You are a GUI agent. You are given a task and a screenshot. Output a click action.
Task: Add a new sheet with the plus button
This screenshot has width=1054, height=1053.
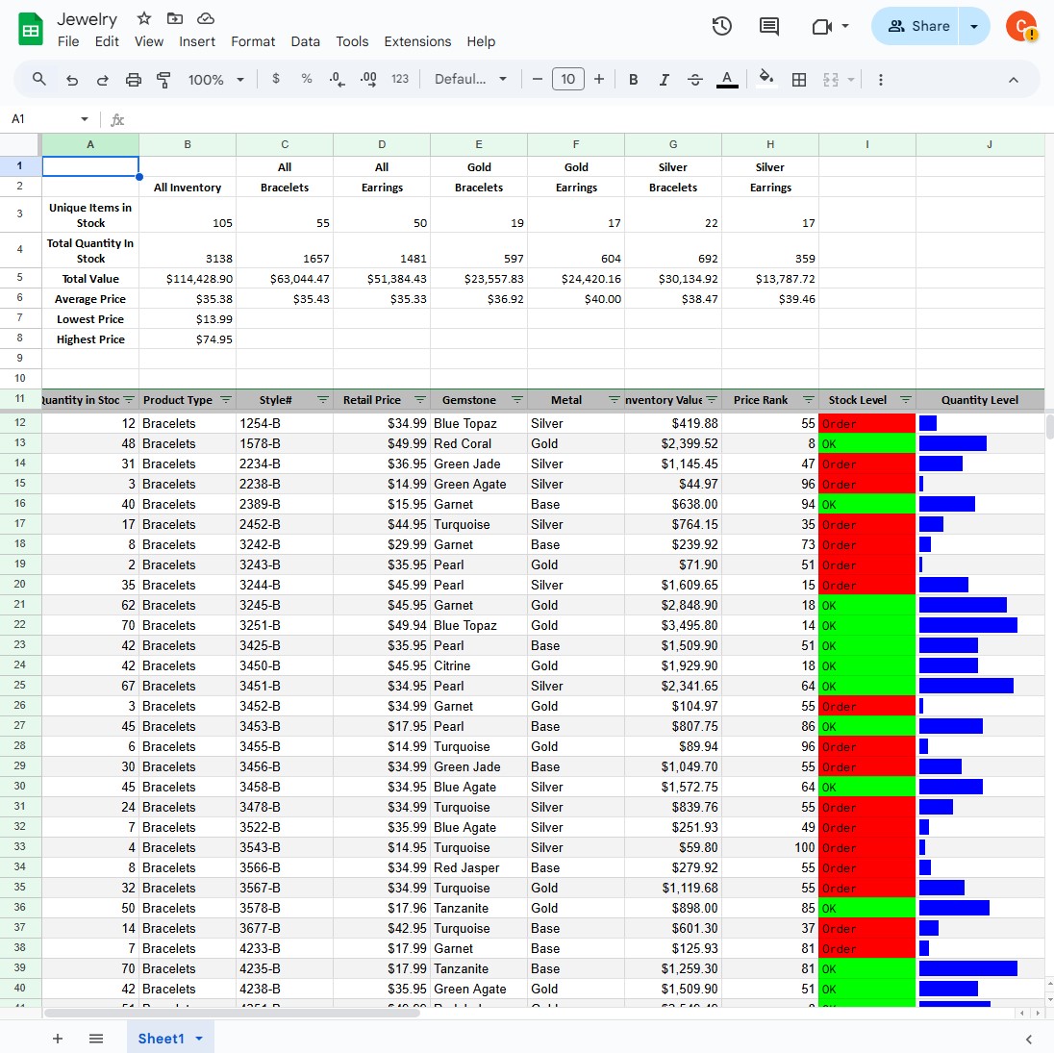[x=58, y=1039]
